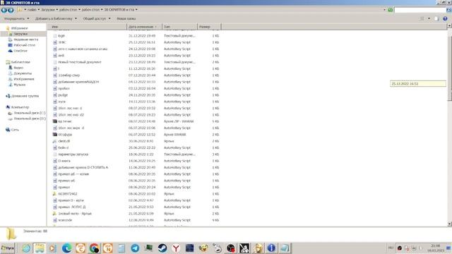452x254 pixels.
Task: Open Microsoft Edge from the taskbar
Action: pyautogui.click(x=66, y=248)
